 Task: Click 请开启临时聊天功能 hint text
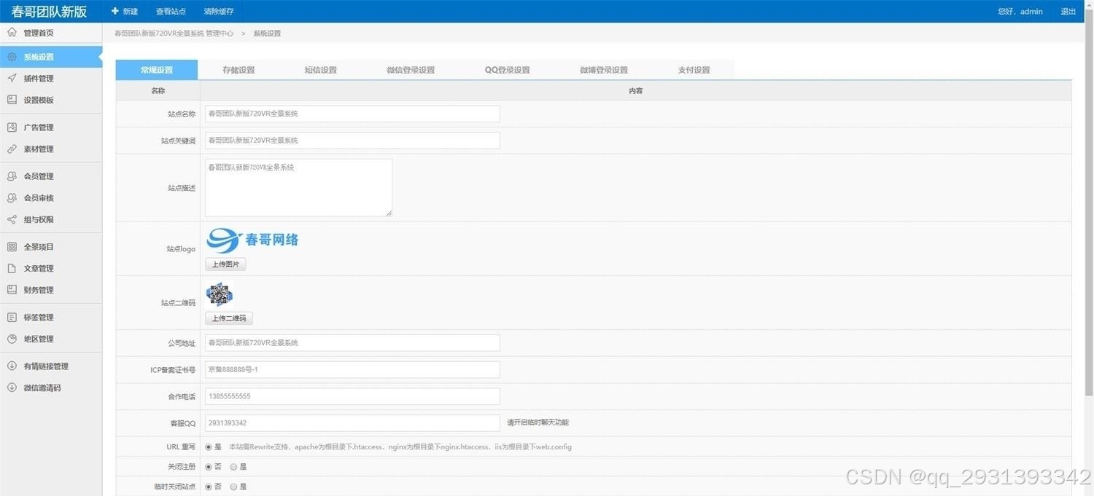coord(538,422)
